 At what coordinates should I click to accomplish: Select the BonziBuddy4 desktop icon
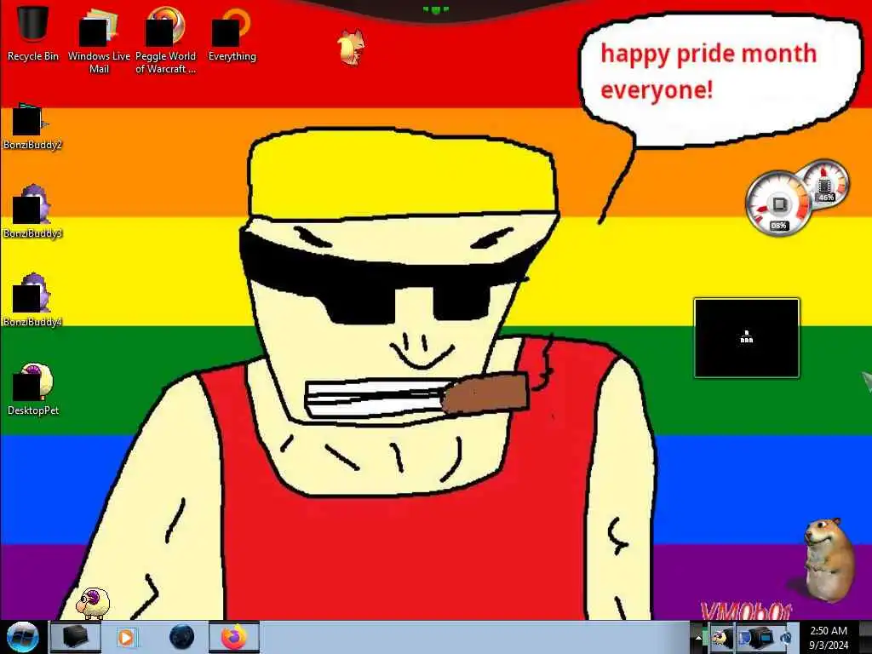pos(32,301)
